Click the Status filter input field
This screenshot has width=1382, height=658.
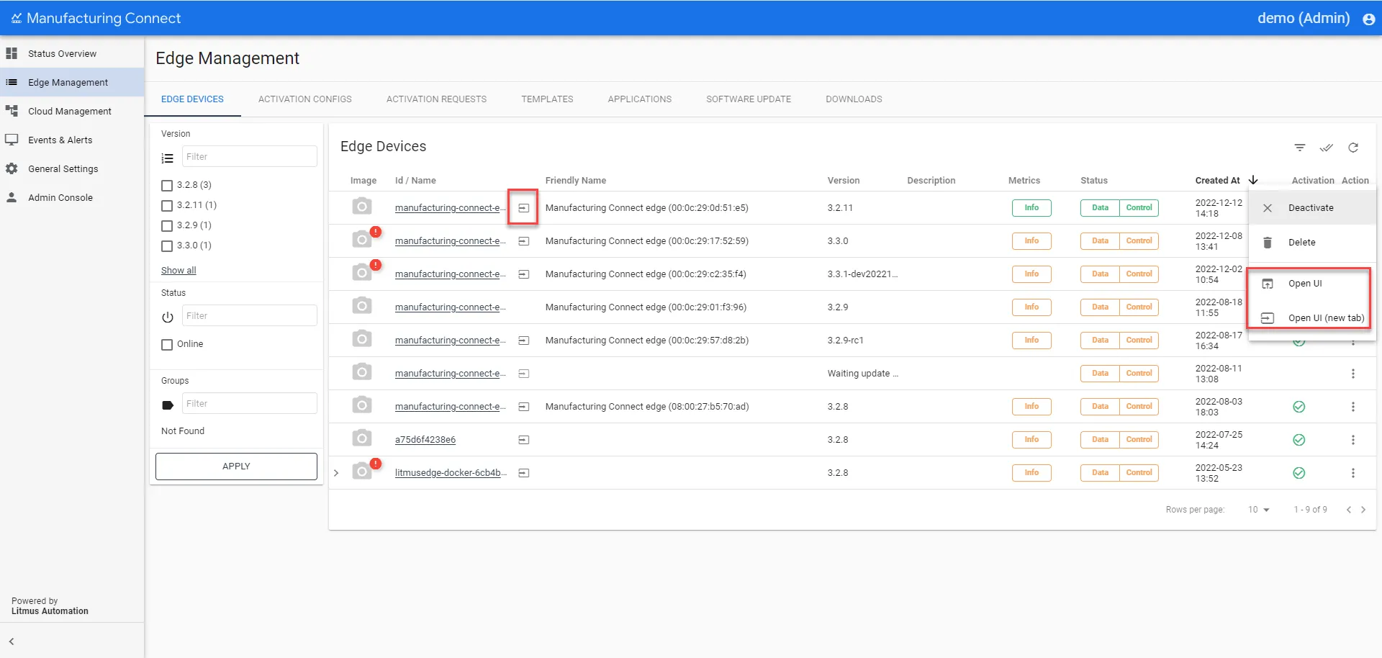tap(249, 316)
